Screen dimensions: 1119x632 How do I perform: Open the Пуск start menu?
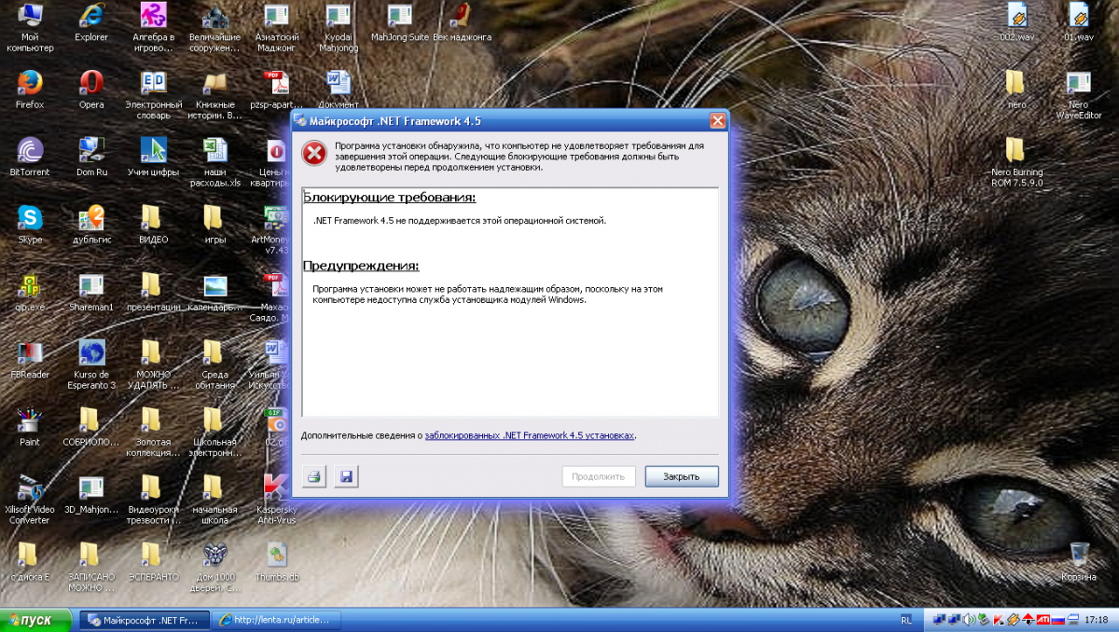tap(35, 620)
